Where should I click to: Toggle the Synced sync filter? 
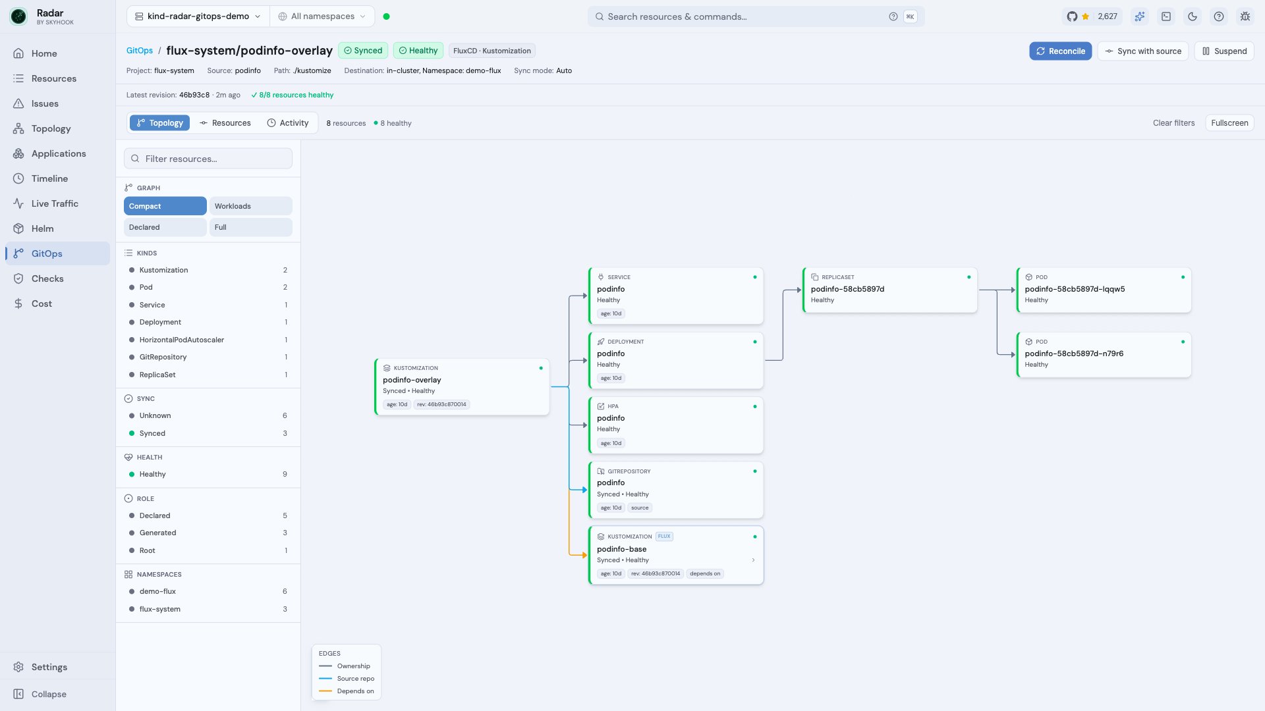tap(208, 433)
